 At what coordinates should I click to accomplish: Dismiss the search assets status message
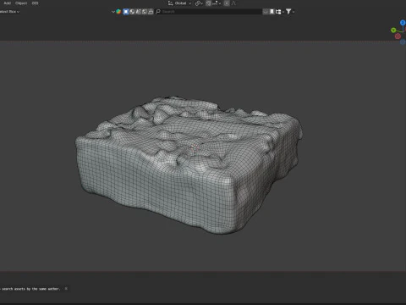66,289
